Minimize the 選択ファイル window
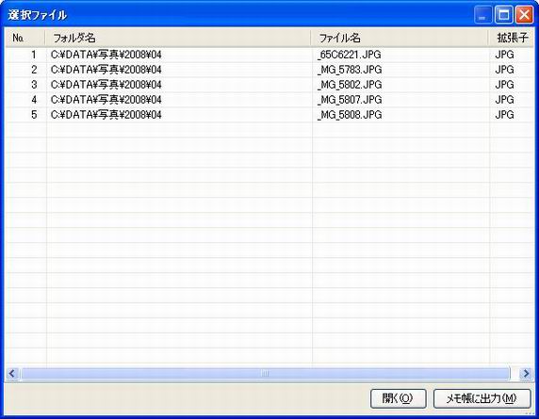539x419 pixels. (x=482, y=15)
